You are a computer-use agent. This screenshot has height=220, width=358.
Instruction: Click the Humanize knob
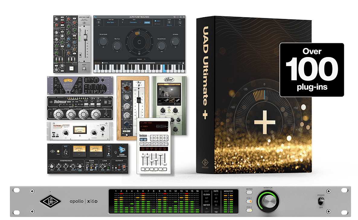[x=175, y=42]
